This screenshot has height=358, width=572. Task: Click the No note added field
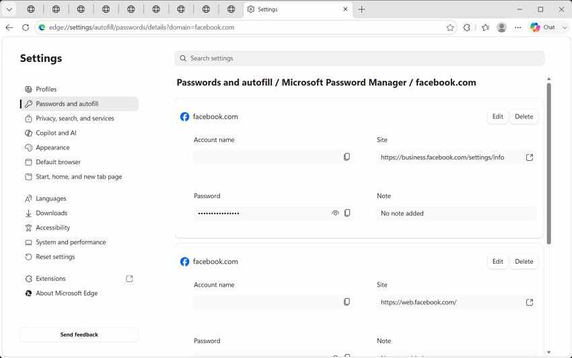coord(456,213)
